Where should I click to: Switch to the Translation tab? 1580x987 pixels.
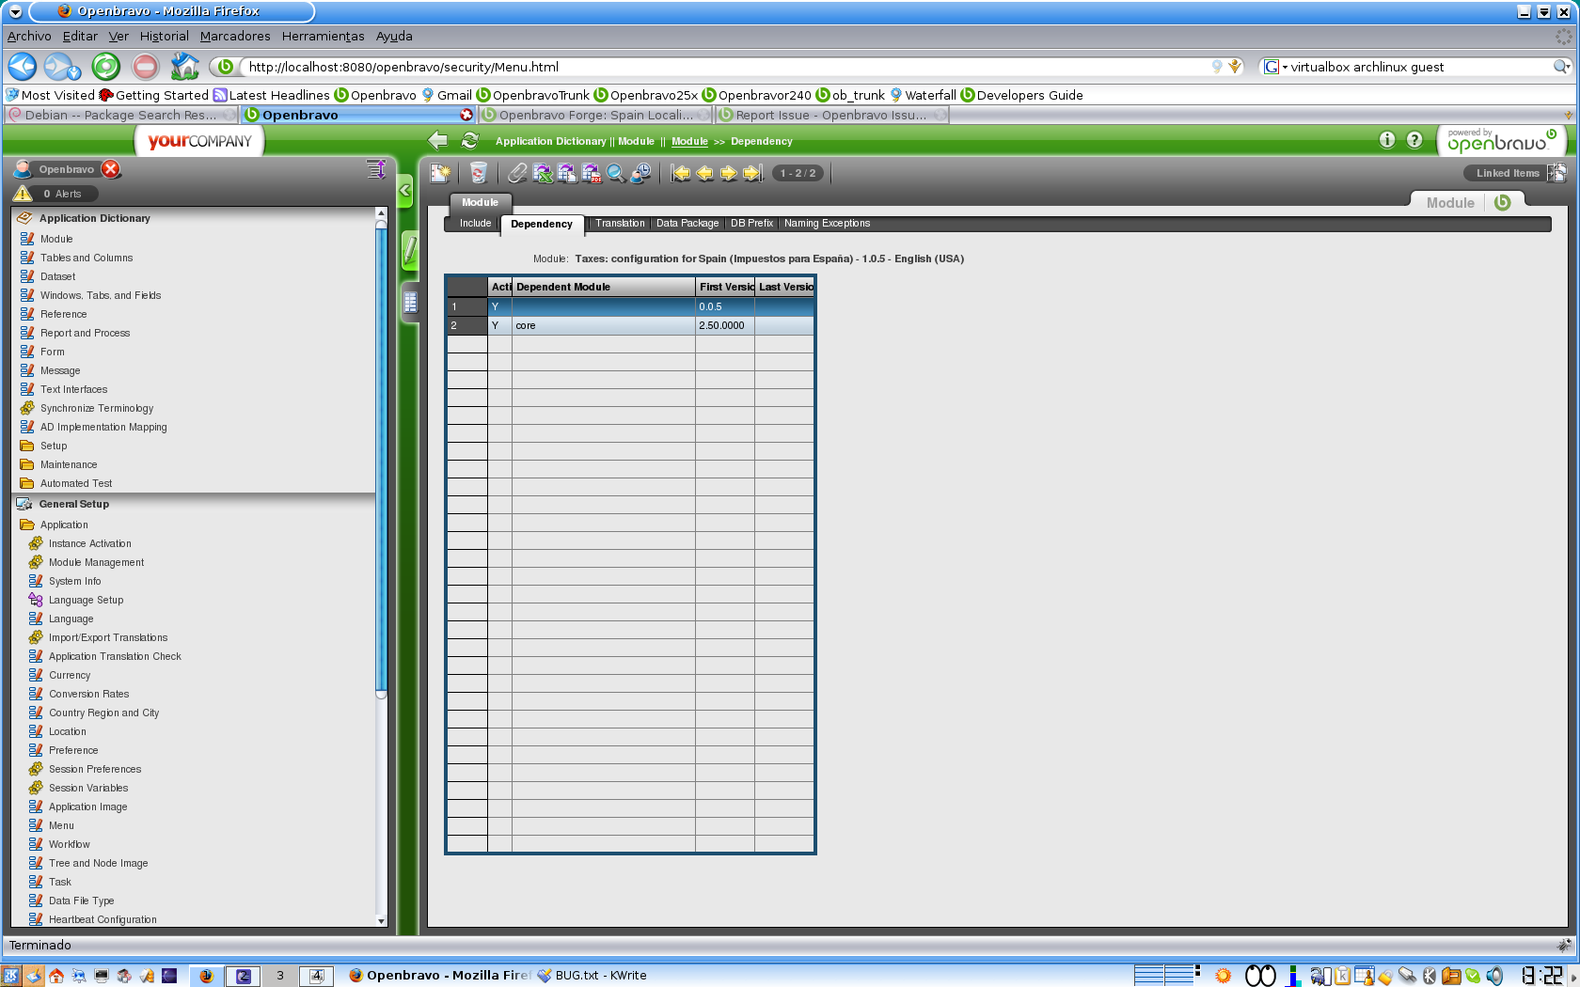(620, 224)
